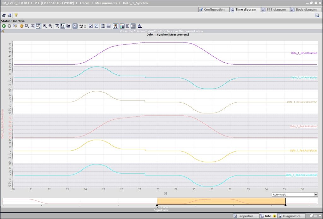Click the display samples points icon

(91, 26)
